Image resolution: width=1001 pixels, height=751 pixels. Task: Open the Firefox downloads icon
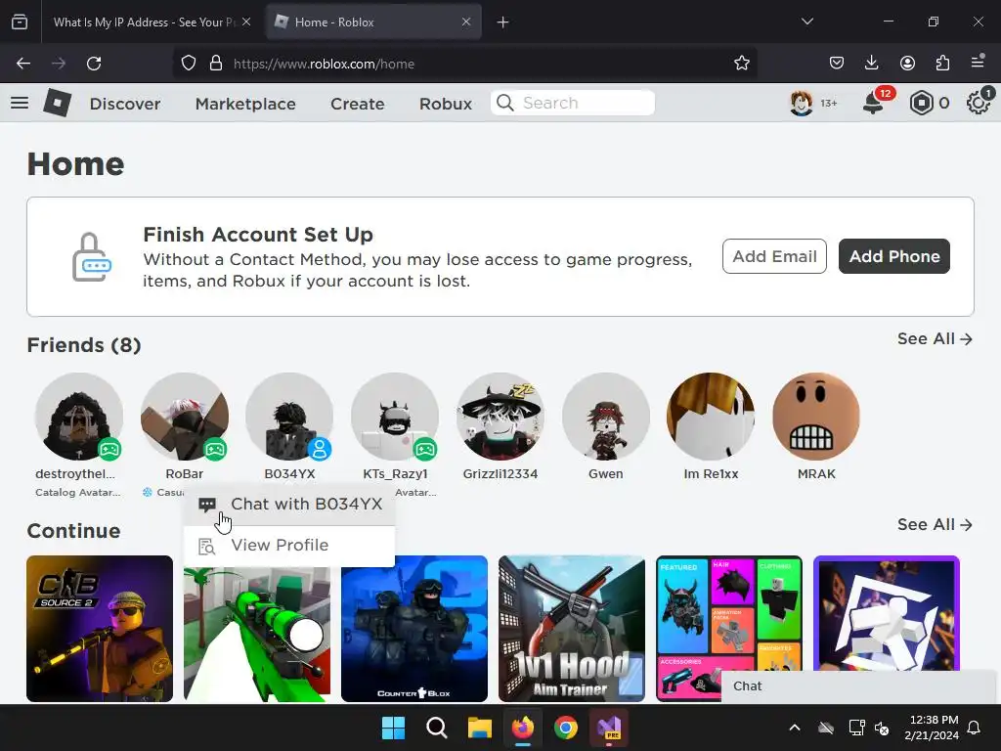tap(871, 63)
